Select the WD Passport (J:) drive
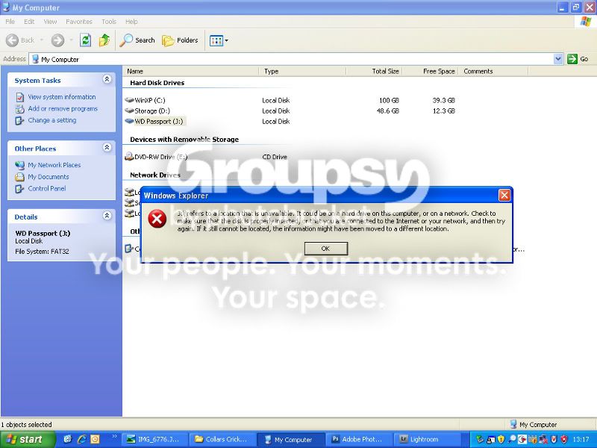The width and height of the screenshot is (597, 448). [159, 122]
